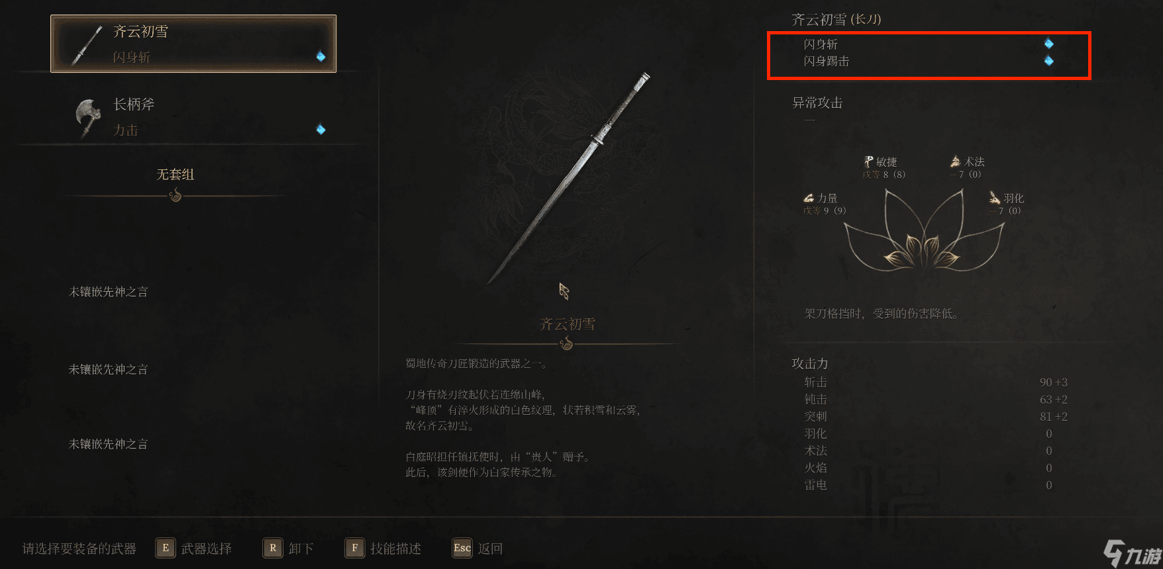1163x569 pixels.
Task: Select the second 未镶嵌先神之言 slot
Action: point(109,369)
